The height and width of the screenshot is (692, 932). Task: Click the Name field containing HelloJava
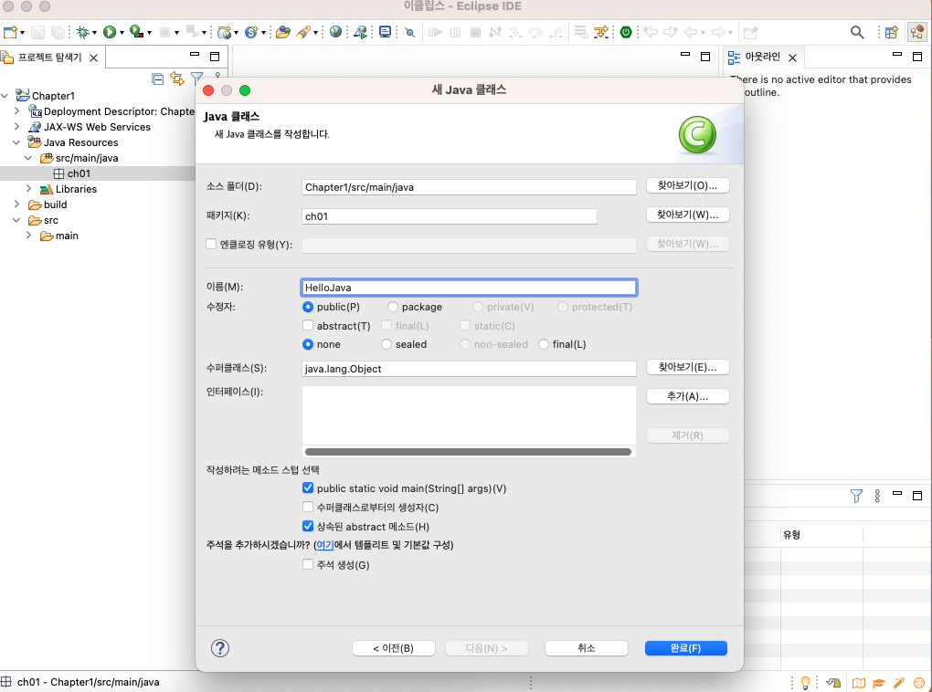pos(469,288)
